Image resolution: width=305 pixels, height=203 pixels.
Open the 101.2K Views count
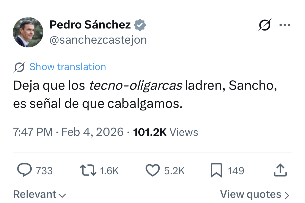coord(165,132)
